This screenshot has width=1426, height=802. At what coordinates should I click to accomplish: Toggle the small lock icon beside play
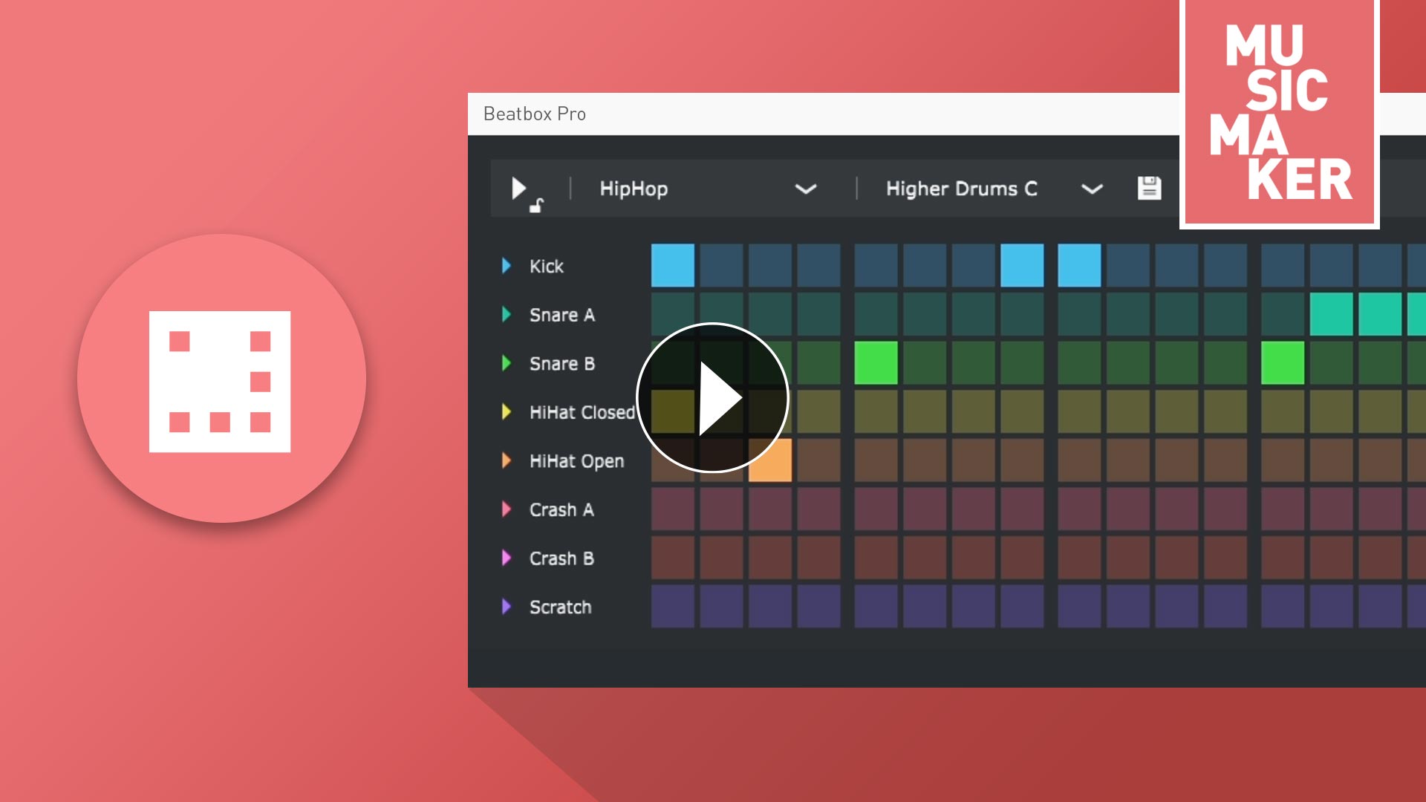(536, 206)
